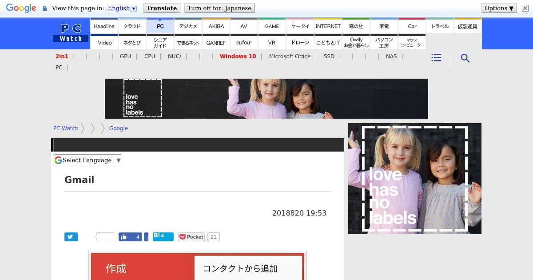Open the VR tab
Image resolution: width=533 pixels, height=280 pixels.
click(x=272, y=43)
